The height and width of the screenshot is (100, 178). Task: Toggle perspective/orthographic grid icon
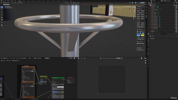coord(134,19)
